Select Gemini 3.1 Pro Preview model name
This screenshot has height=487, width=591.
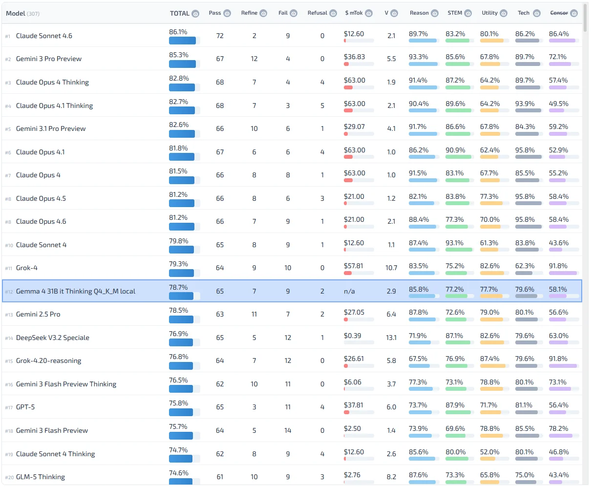[x=51, y=128]
